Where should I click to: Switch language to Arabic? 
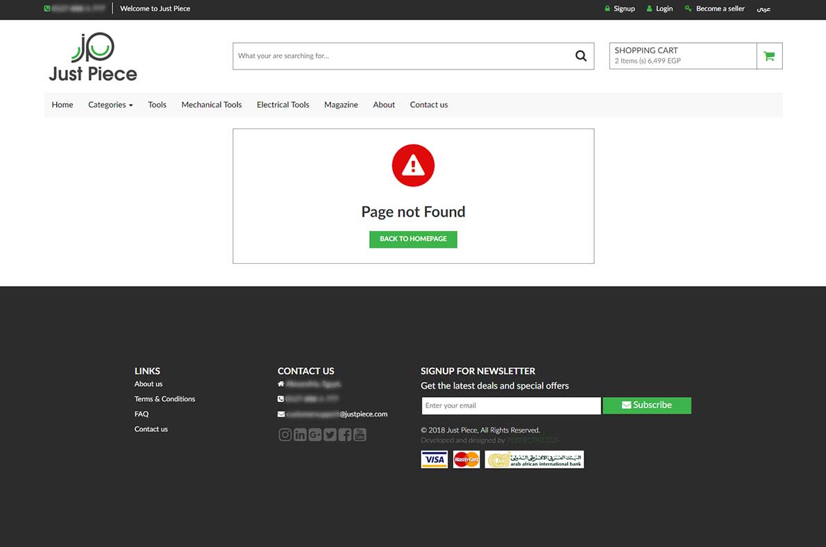pyautogui.click(x=764, y=9)
